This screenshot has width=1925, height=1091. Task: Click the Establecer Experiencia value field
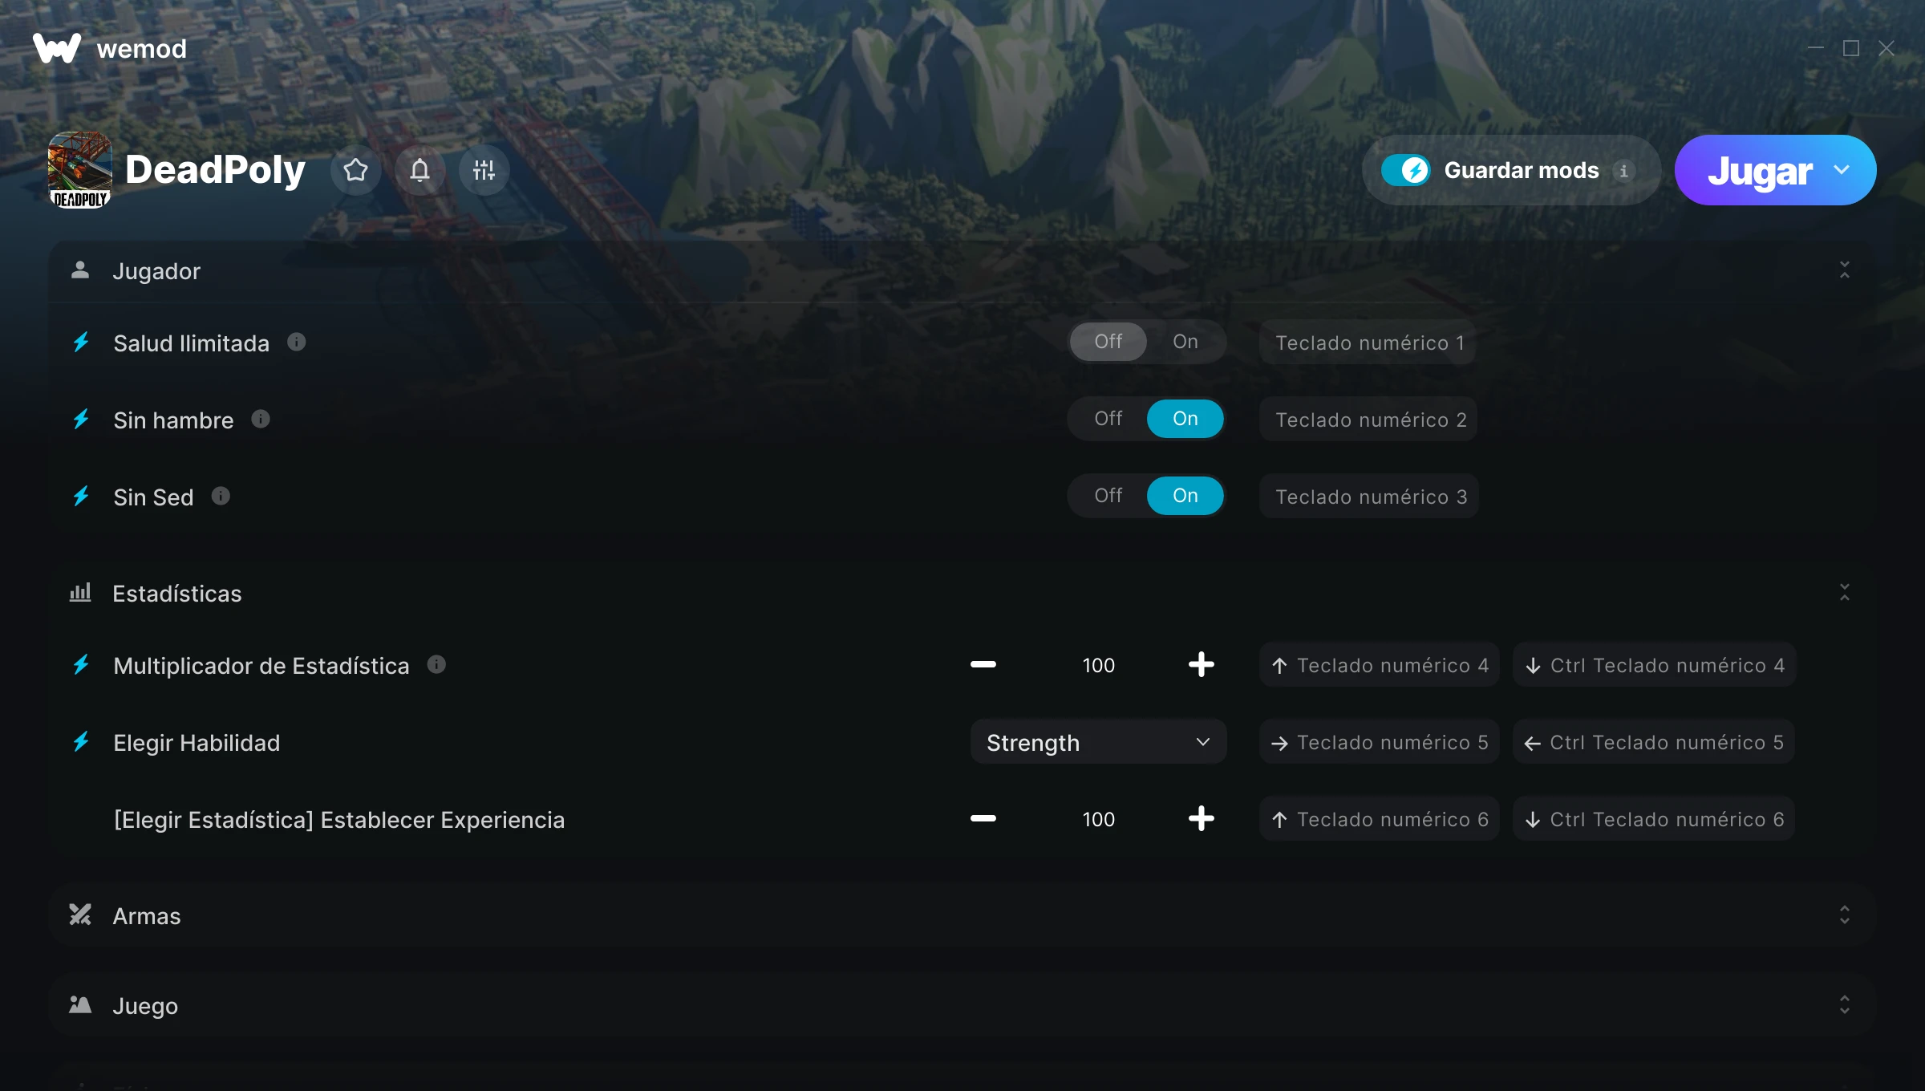(1098, 819)
